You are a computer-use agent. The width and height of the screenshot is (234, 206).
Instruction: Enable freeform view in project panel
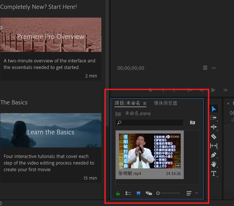click(x=149, y=193)
